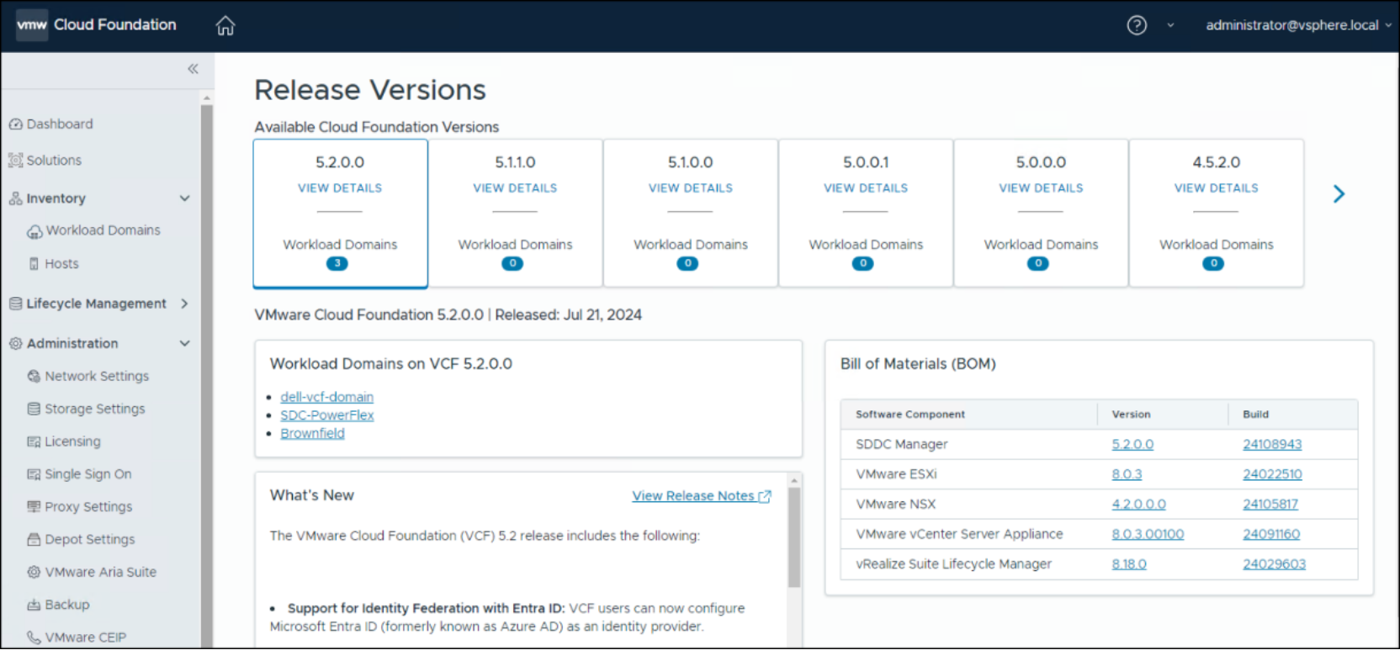View details for version 5.0.0.0
This screenshot has height=650, width=1400.
1041,188
